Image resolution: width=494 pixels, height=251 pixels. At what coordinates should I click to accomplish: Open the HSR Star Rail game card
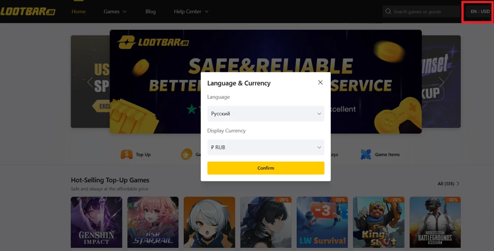pos(153,222)
